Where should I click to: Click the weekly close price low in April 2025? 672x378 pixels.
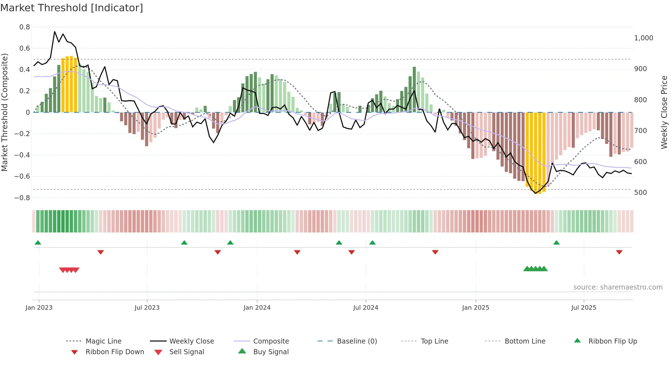click(536, 193)
